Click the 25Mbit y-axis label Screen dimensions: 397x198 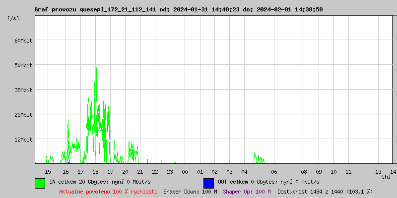pos(23,115)
